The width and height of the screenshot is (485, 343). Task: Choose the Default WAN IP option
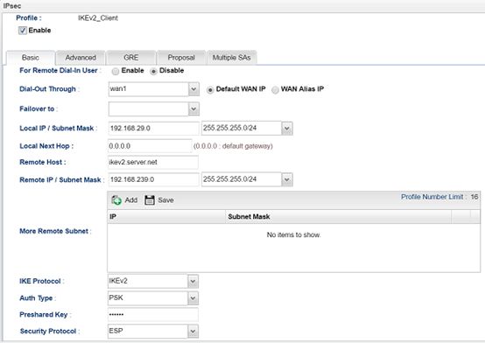click(210, 90)
